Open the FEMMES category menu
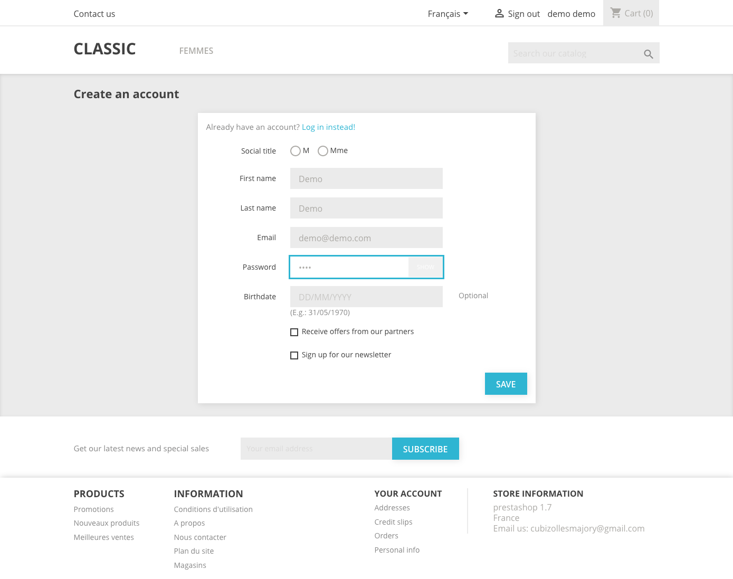This screenshot has width=733, height=579. [x=196, y=51]
